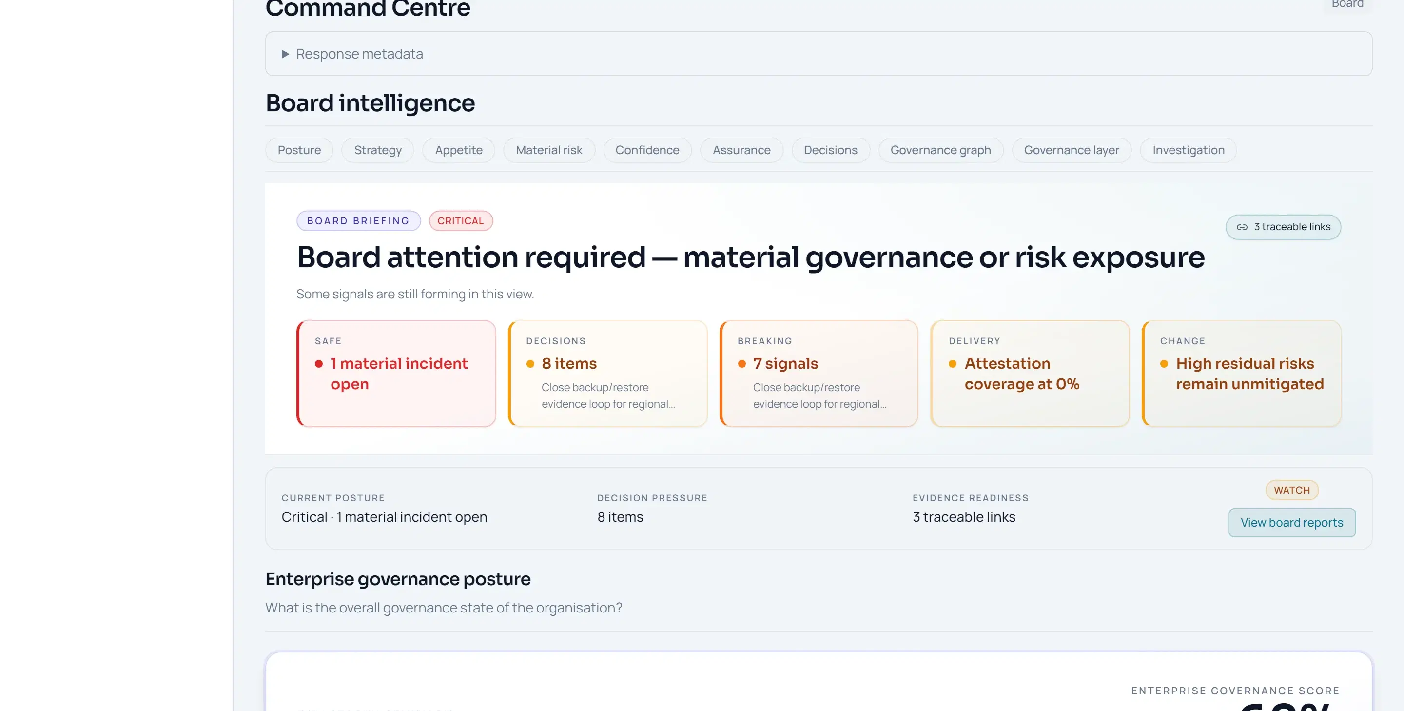Expand the Response metadata disclosure triangle
The image size is (1404, 711).
(285, 54)
